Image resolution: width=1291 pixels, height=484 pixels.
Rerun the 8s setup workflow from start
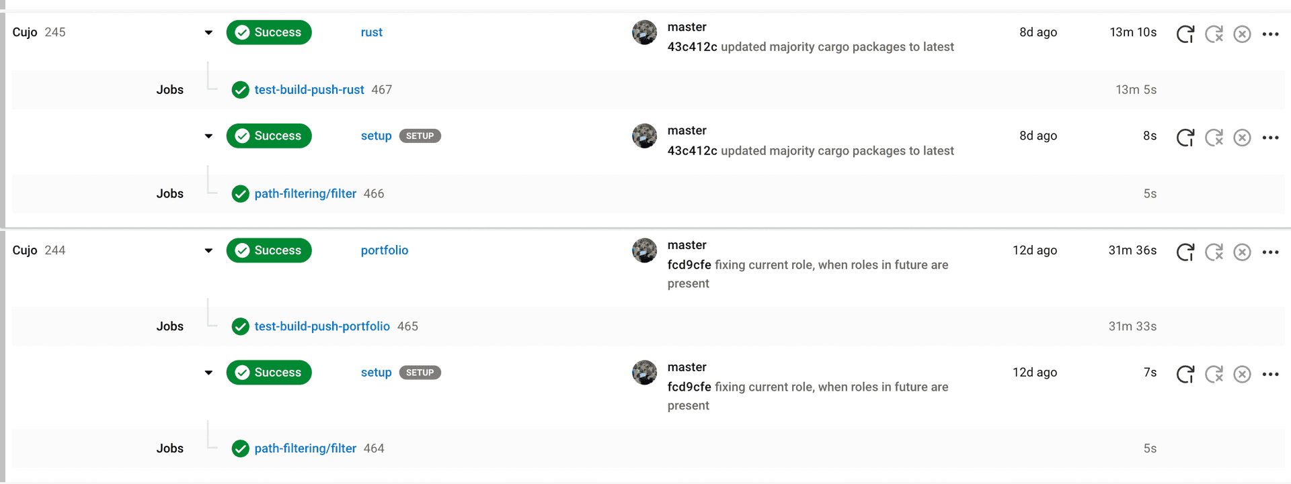(1185, 138)
